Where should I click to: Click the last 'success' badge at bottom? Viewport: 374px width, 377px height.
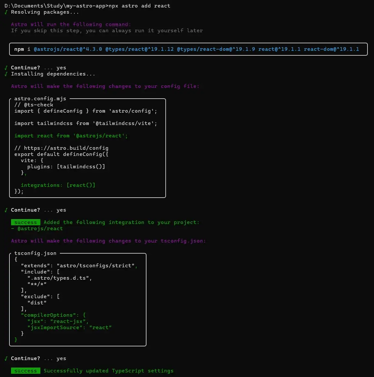(x=25, y=371)
